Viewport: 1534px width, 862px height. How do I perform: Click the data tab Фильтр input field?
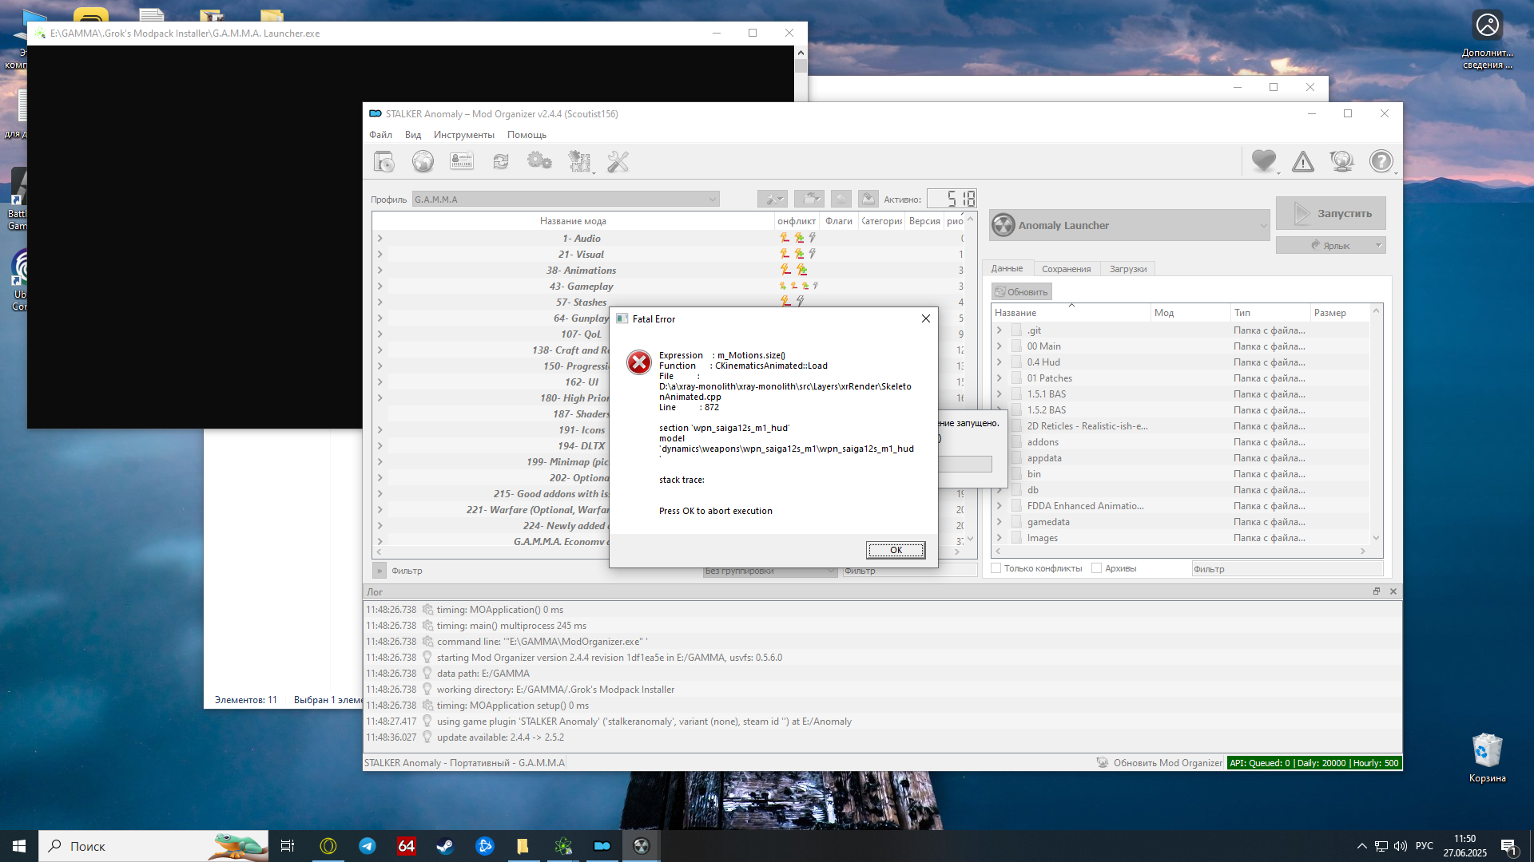click(1286, 568)
